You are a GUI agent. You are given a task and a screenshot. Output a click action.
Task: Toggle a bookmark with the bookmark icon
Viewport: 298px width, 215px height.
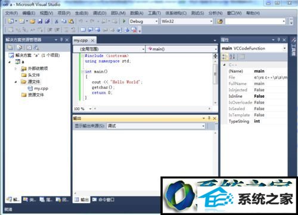tap(83, 30)
